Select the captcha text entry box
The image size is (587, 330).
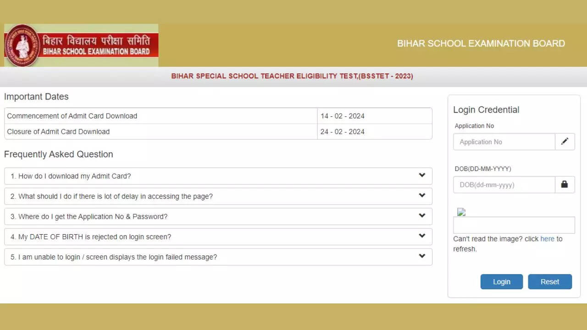click(514, 225)
